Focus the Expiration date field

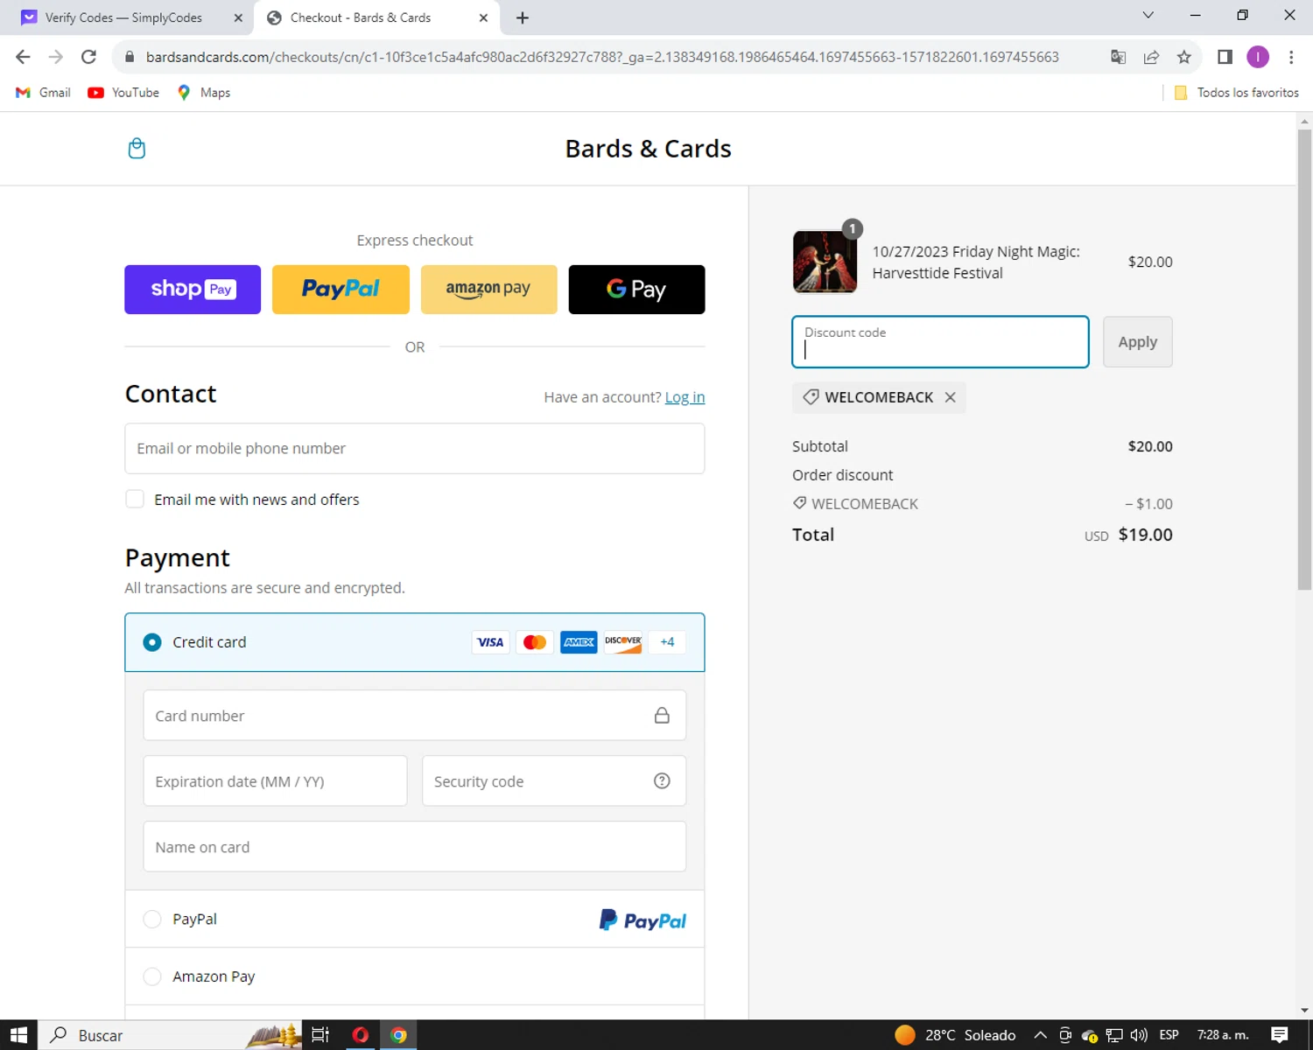[x=275, y=780]
